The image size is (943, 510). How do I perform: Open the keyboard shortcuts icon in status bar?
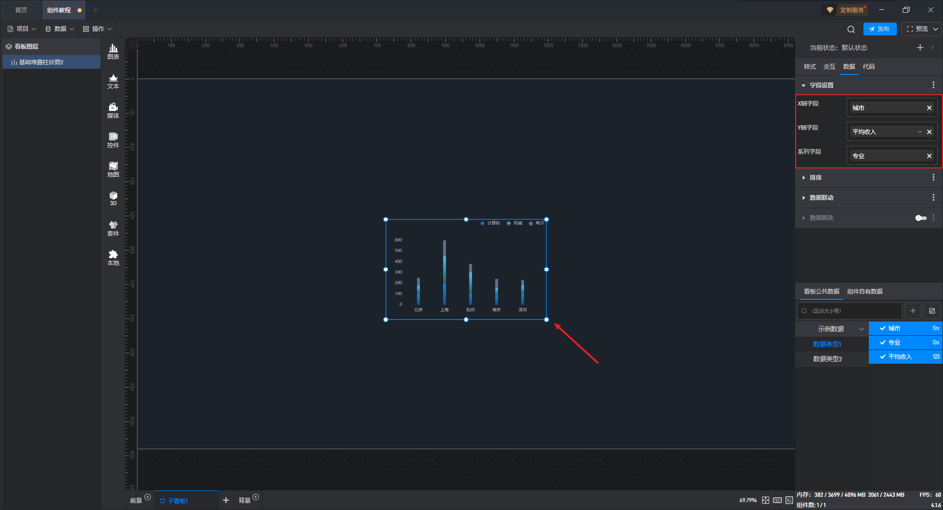pos(777,500)
